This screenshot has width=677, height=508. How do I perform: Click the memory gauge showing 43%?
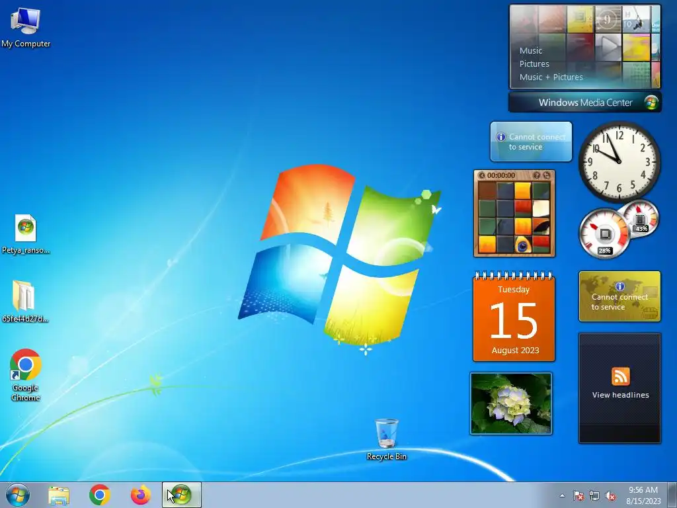(x=640, y=219)
